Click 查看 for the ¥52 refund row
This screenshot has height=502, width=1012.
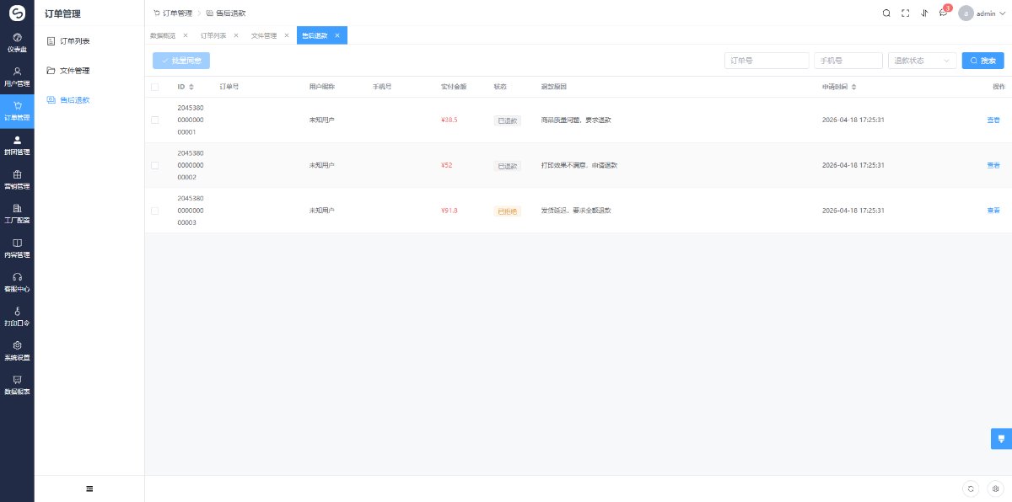993,165
